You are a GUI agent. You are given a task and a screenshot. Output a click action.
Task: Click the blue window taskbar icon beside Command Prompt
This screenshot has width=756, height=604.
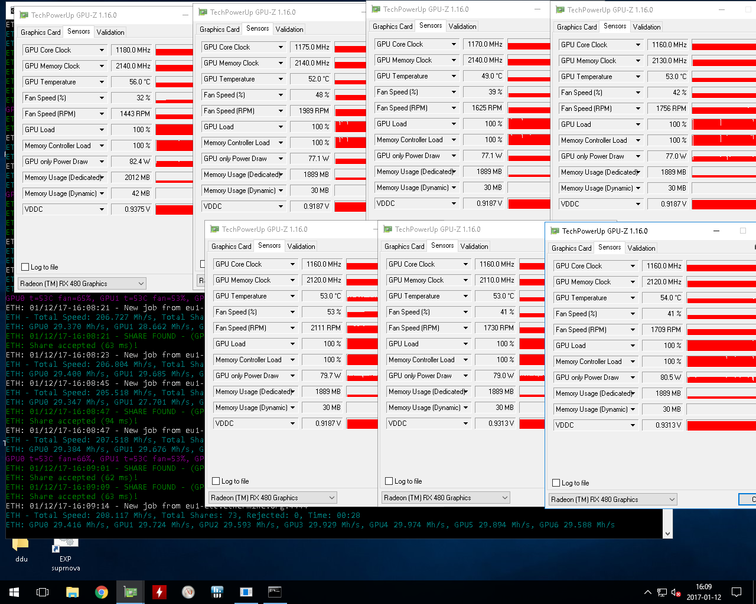pyautogui.click(x=246, y=592)
